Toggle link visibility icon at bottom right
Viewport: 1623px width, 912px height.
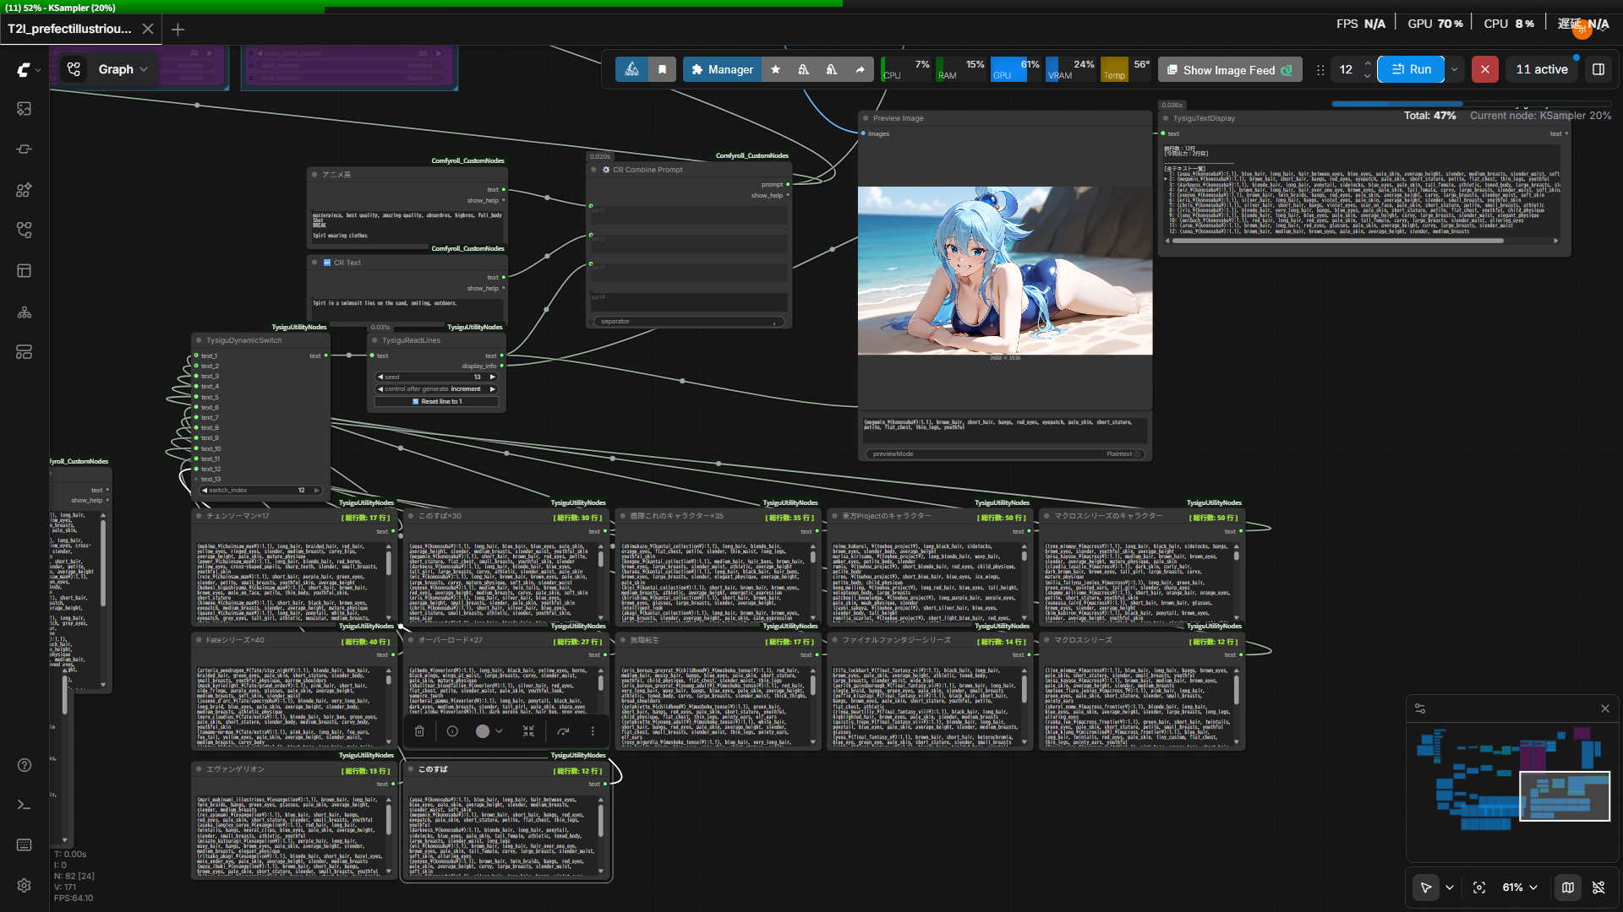pos(1598,888)
